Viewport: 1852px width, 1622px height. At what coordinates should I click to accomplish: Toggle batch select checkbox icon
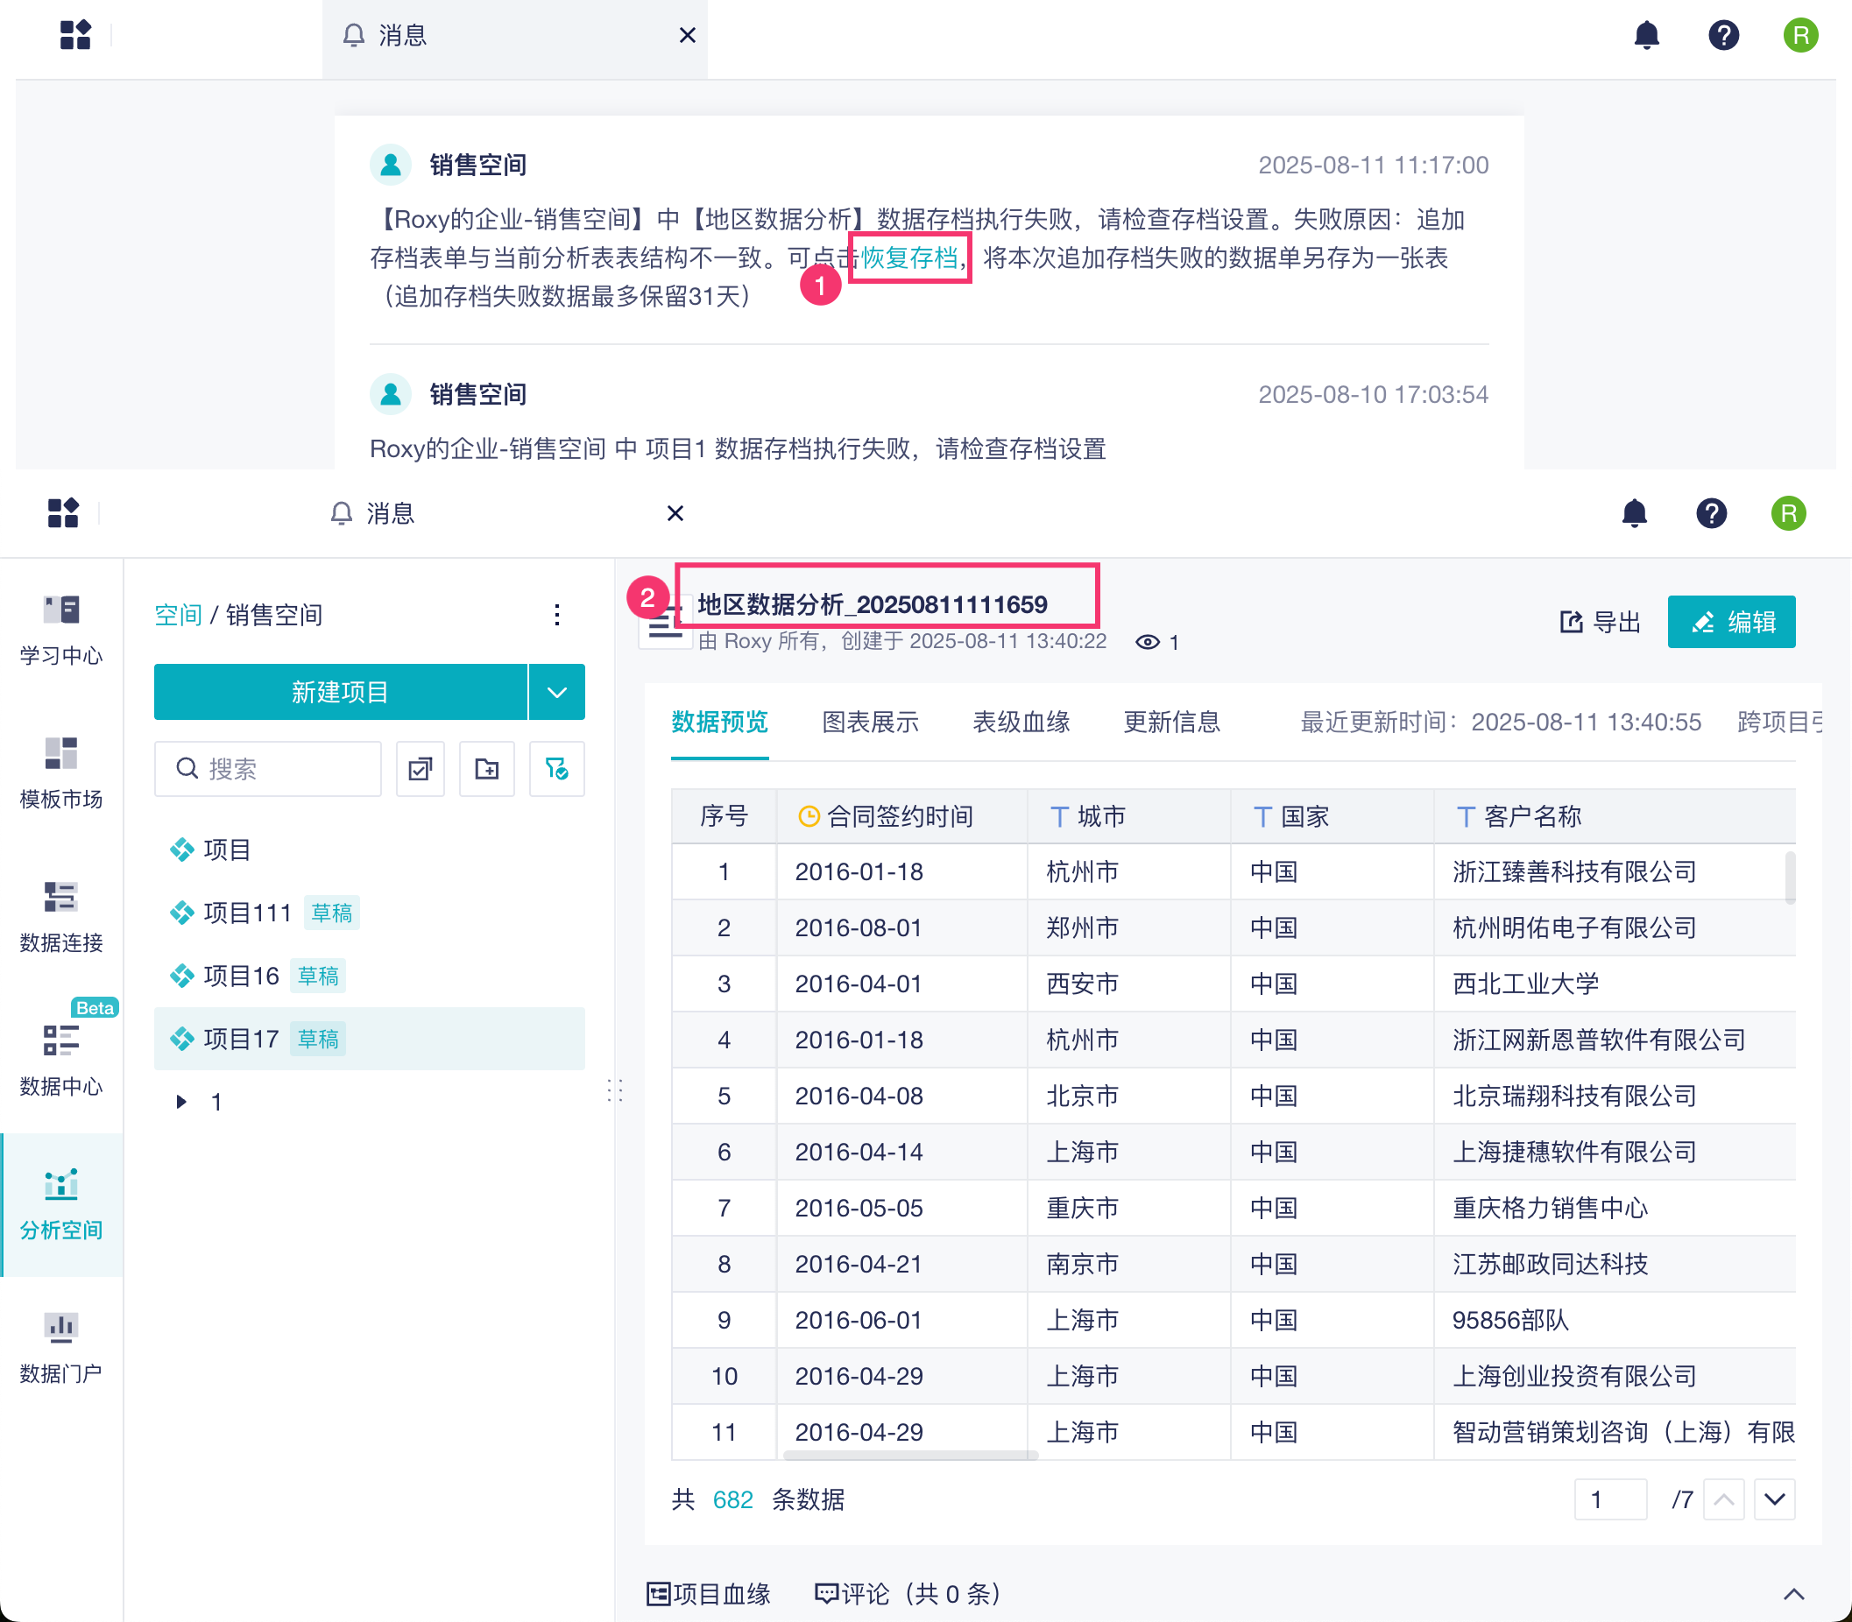(x=420, y=769)
